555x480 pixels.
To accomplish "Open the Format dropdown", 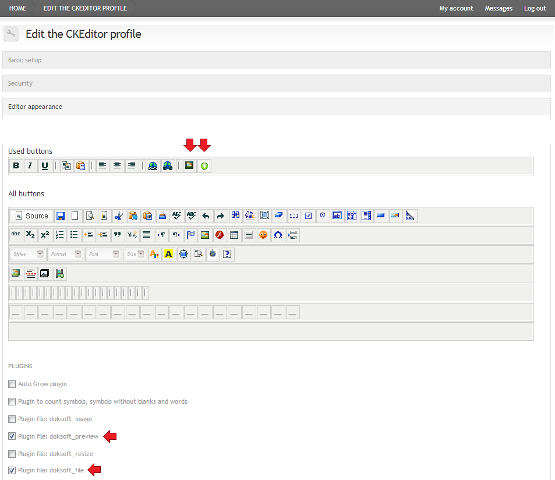I will coord(65,254).
